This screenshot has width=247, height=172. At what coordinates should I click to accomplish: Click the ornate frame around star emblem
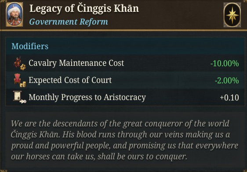[232, 15]
